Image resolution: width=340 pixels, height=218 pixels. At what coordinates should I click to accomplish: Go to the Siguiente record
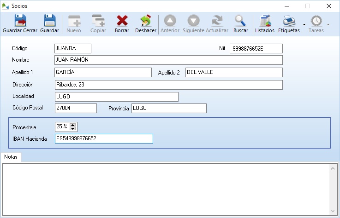click(193, 21)
